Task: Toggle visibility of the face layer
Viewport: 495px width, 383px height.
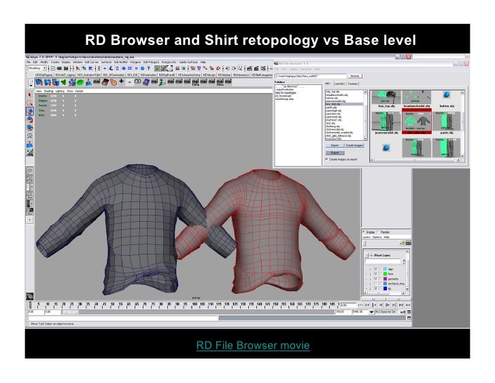Action: pyautogui.click(x=375, y=273)
